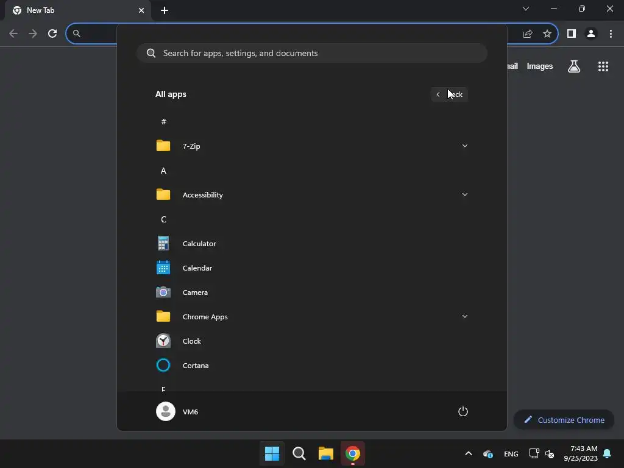Screen dimensions: 624x468
Task: Bookmark this tab with the star
Action: 547,34
